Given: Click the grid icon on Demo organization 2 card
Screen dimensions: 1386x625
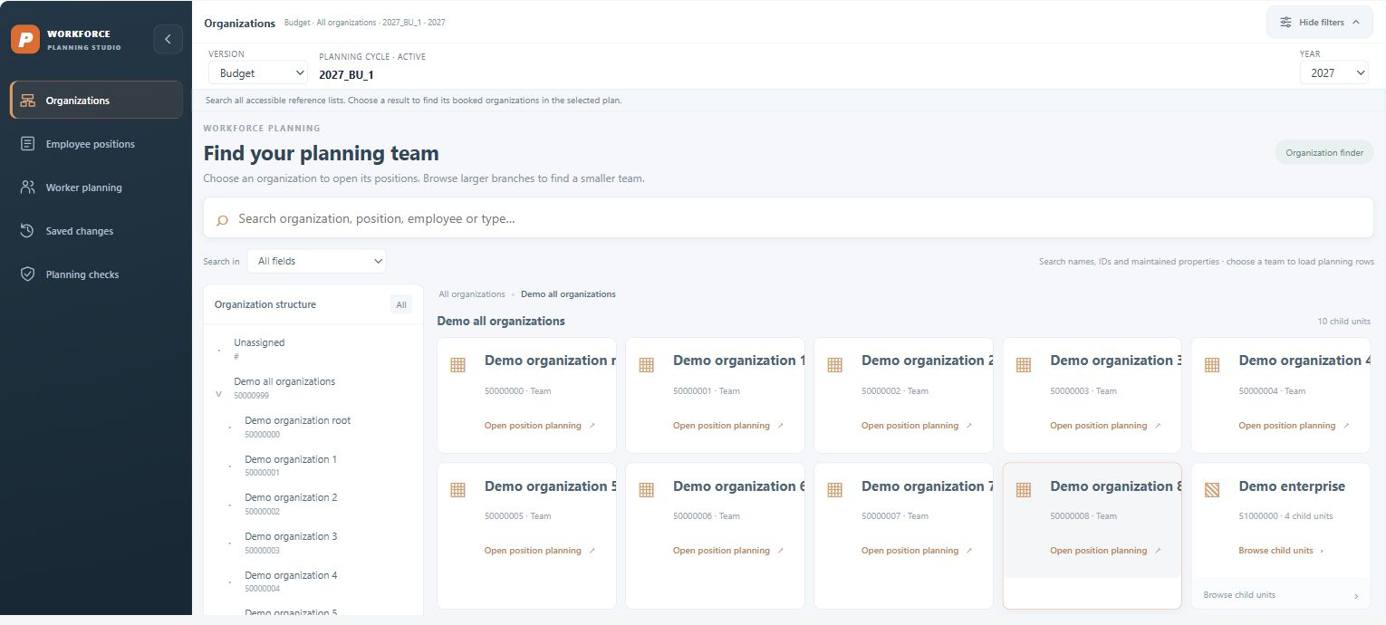Looking at the screenshot, I should [834, 365].
